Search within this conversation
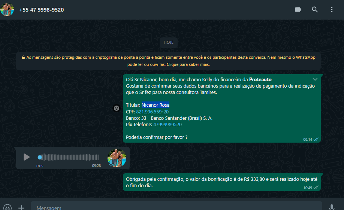 315,10
